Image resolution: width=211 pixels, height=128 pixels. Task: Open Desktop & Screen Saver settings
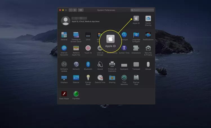[76, 35]
